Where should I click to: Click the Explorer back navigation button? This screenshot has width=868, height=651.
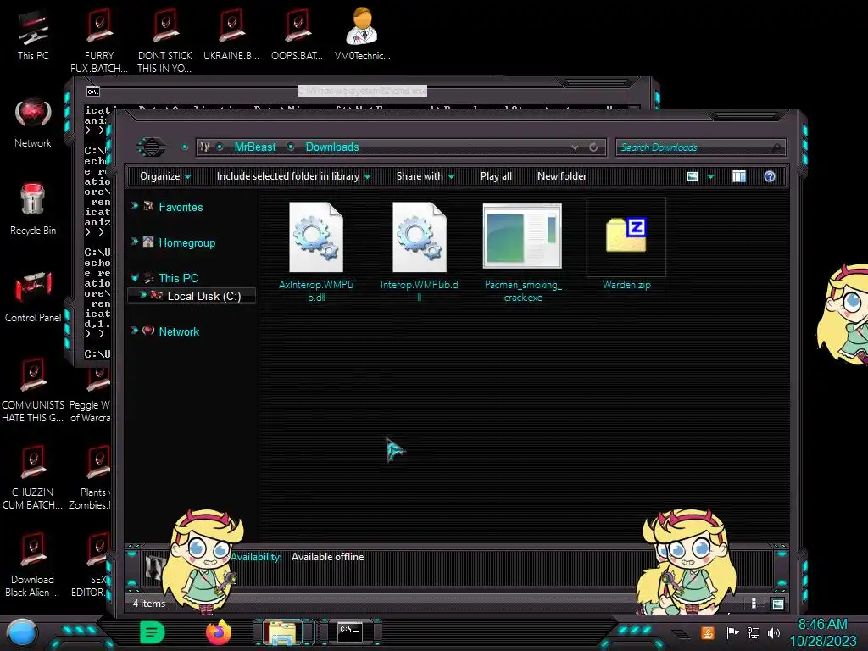(x=151, y=147)
